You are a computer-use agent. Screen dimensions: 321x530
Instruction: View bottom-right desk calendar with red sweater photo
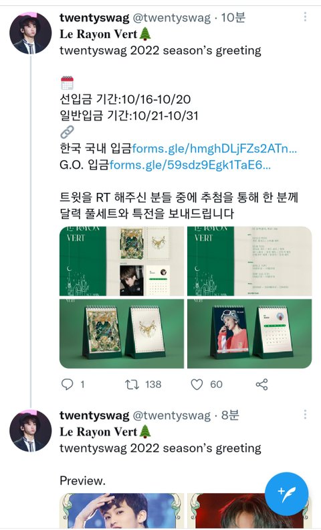249,334
